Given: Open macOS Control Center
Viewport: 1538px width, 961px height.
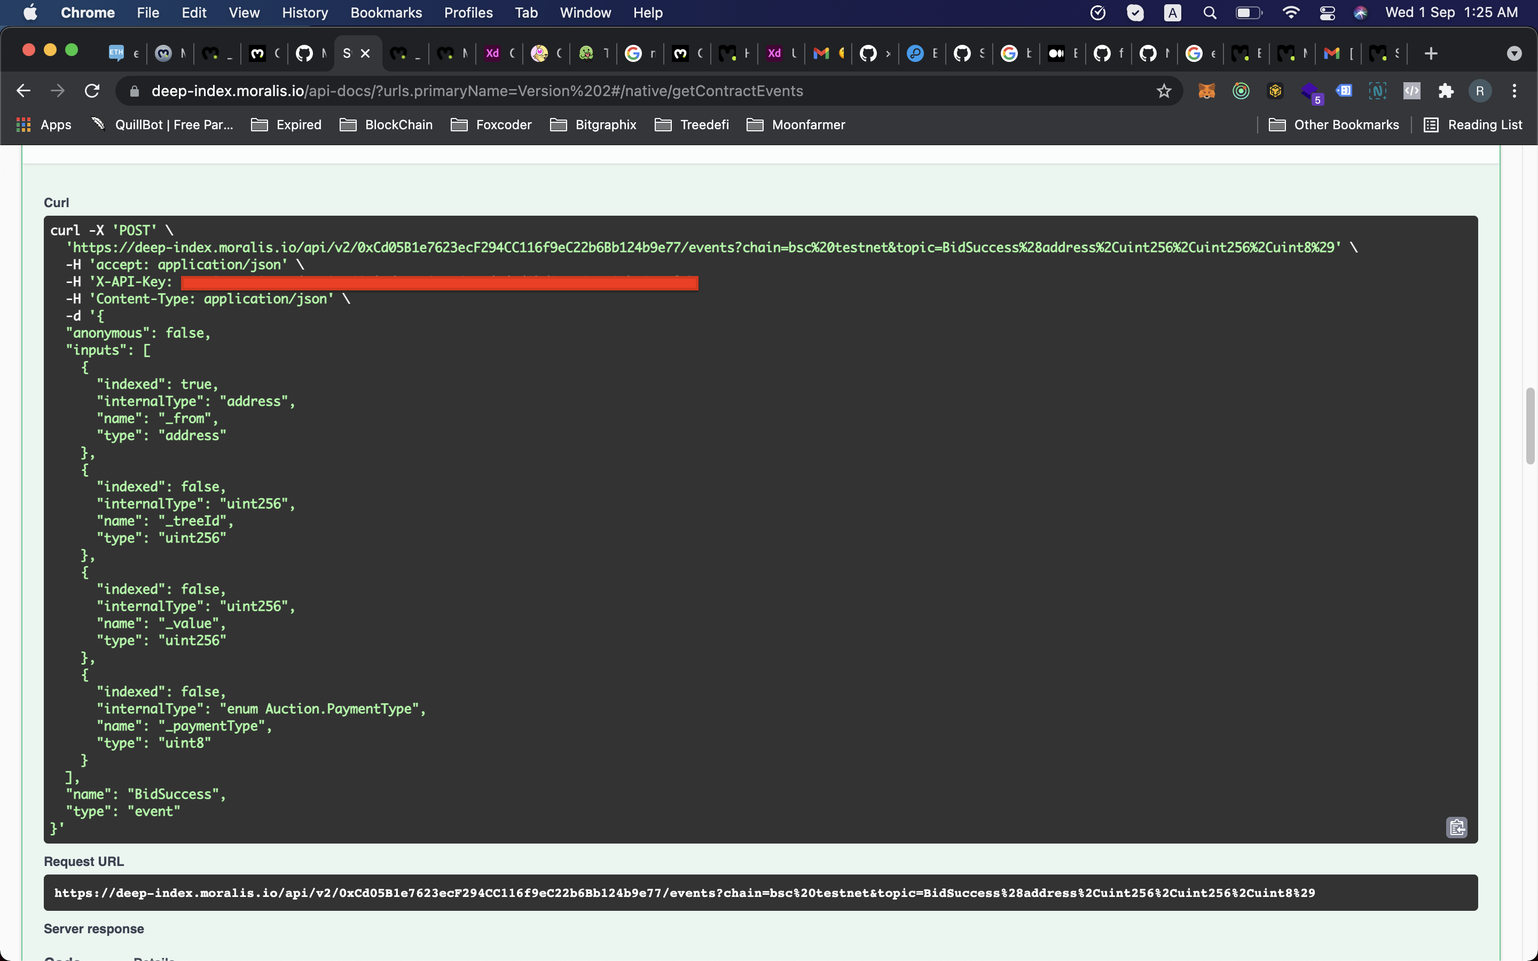Looking at the screenshot, I should pos(1327,13).
